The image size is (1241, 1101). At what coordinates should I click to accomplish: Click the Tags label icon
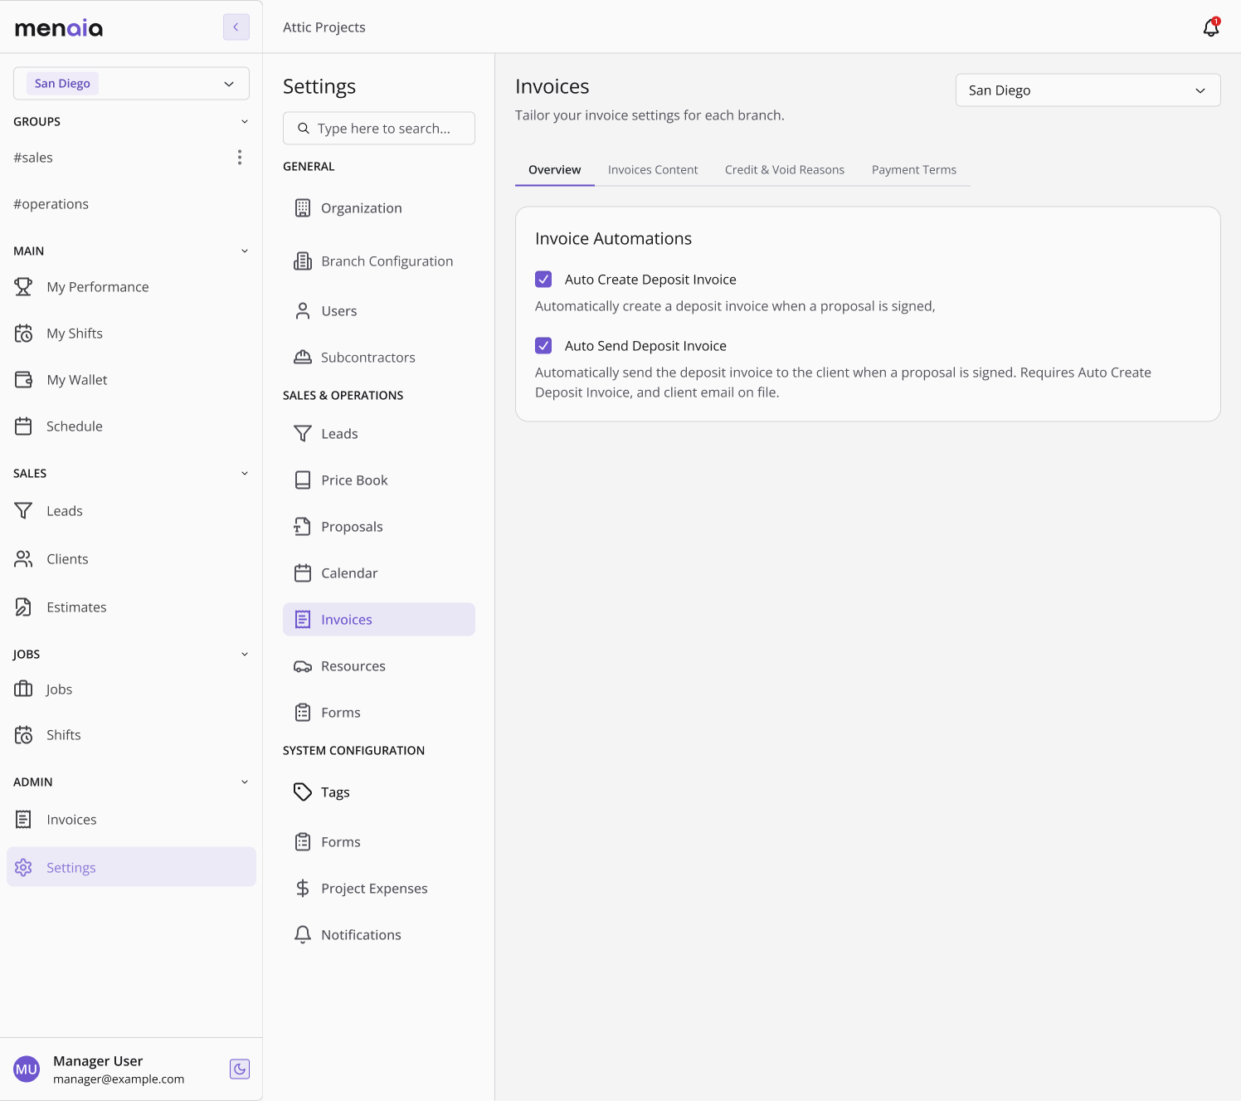point(303,792)
